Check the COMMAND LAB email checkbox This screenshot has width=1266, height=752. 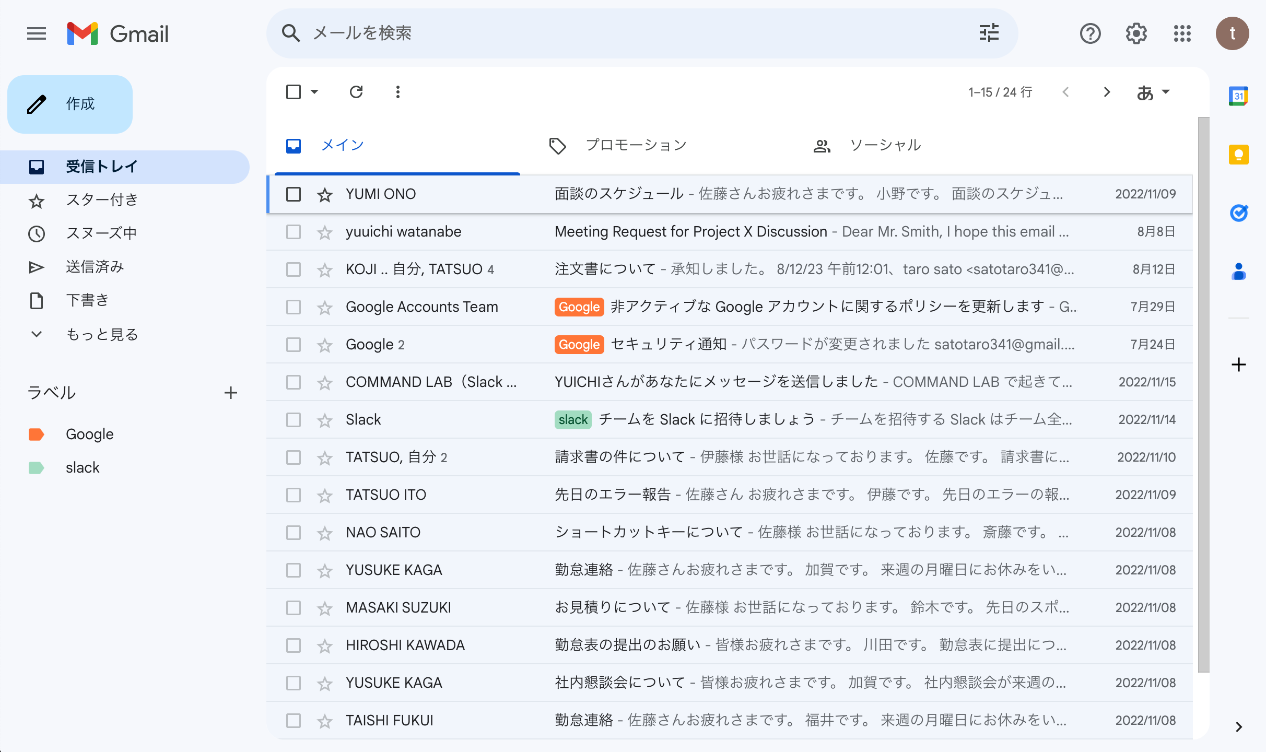[x=294, y=382]
